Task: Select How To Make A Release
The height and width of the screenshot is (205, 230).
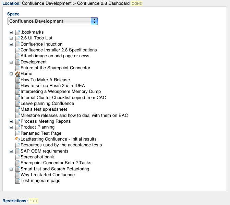Action: pos(45,80)
